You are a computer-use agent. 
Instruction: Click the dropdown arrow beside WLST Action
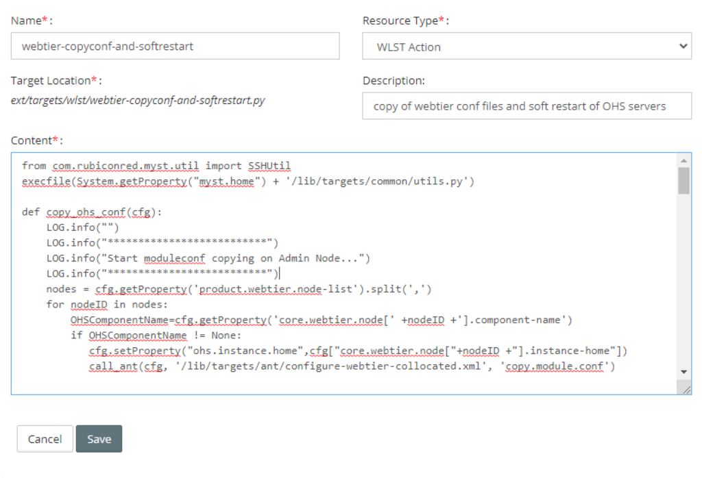[683, 46]
